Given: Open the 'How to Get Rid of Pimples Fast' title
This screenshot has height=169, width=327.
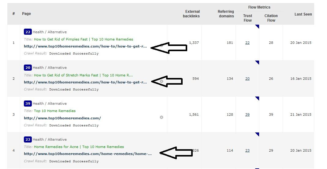Looking at the screenshot, I should tap(83, 39).
